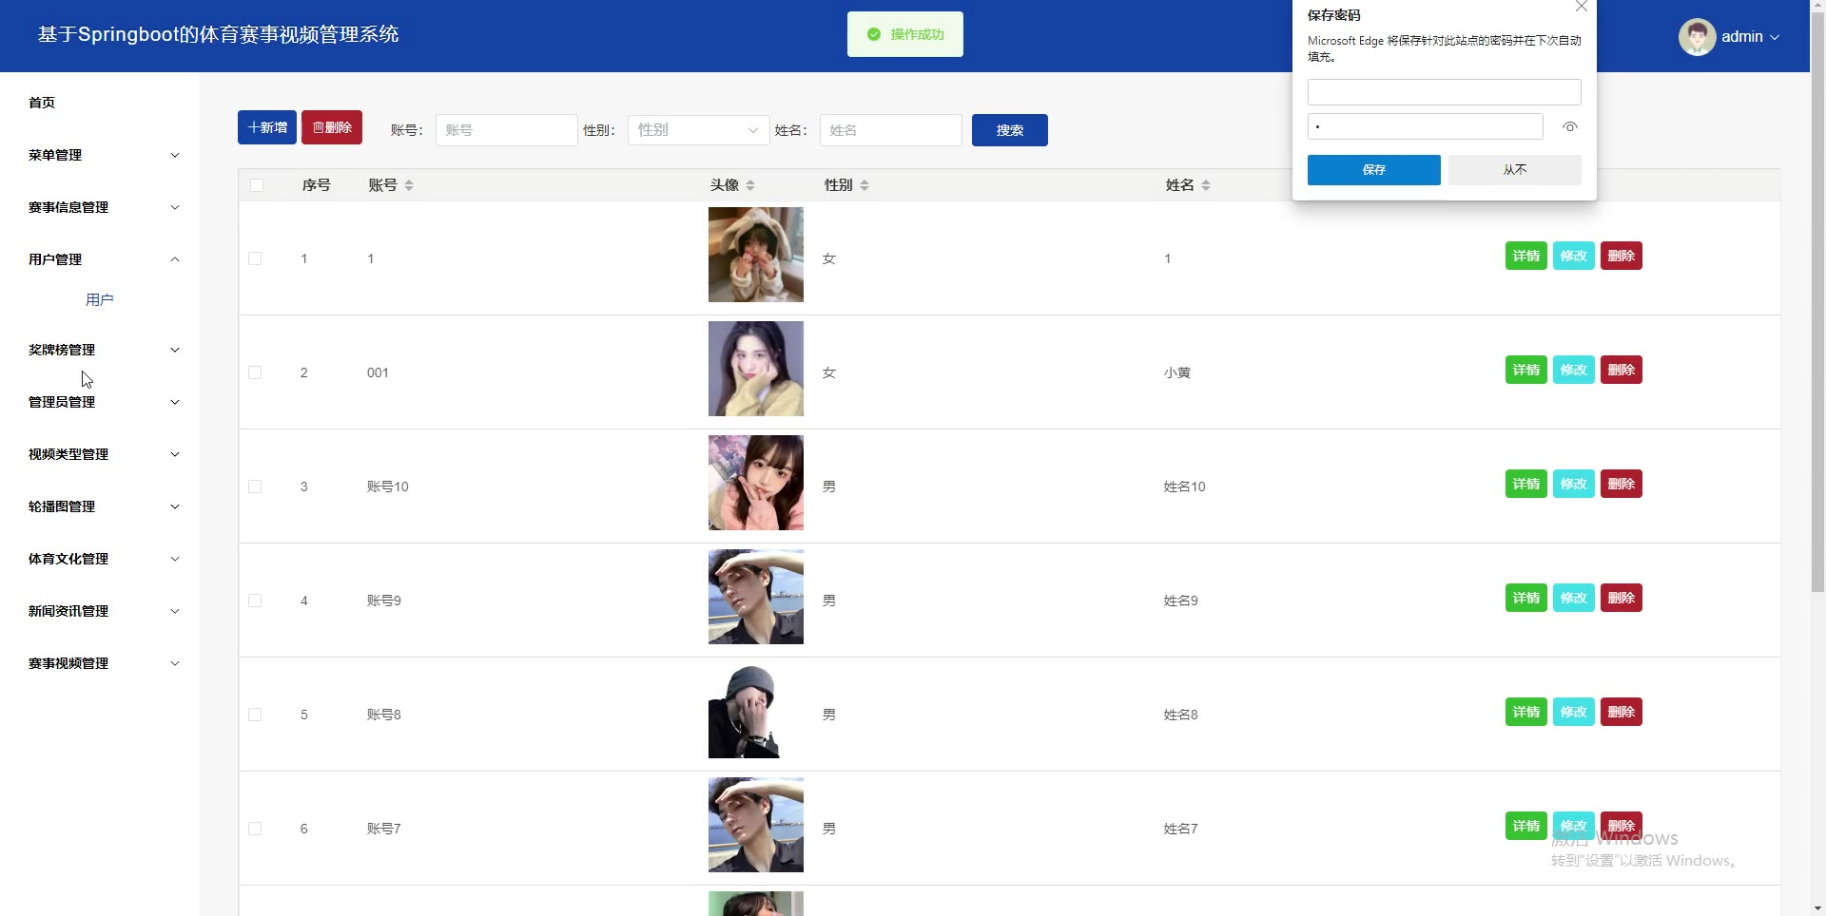
Task: Check the checkbox for row 001
Action: 255,372
